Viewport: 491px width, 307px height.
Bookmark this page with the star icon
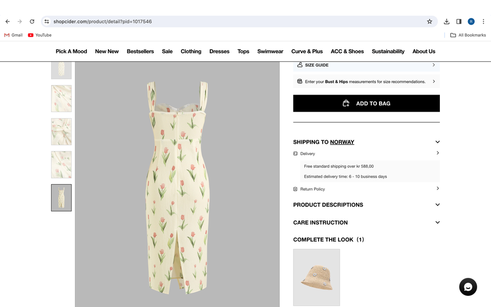(430, 21)
